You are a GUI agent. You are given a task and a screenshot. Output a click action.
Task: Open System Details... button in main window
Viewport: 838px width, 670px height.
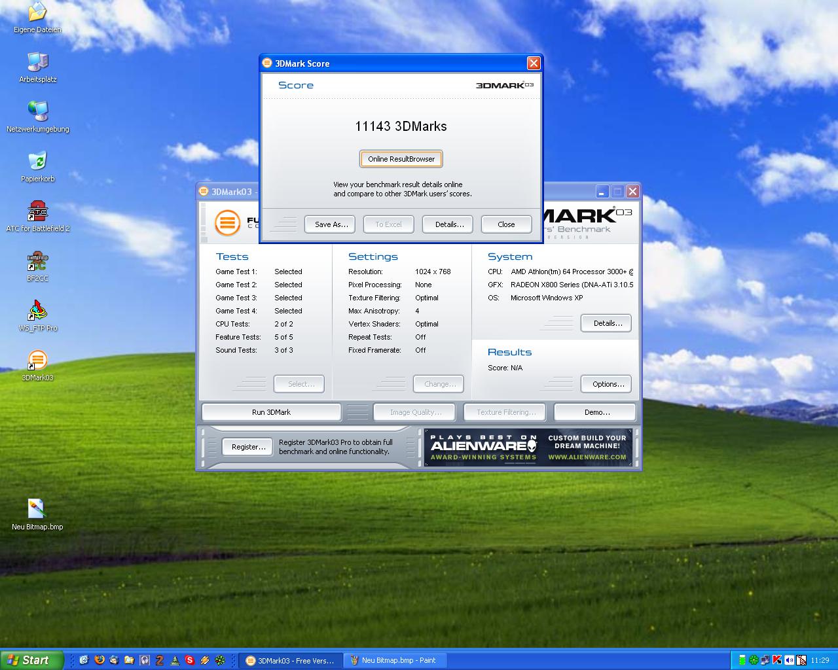[x=606, y=323]
